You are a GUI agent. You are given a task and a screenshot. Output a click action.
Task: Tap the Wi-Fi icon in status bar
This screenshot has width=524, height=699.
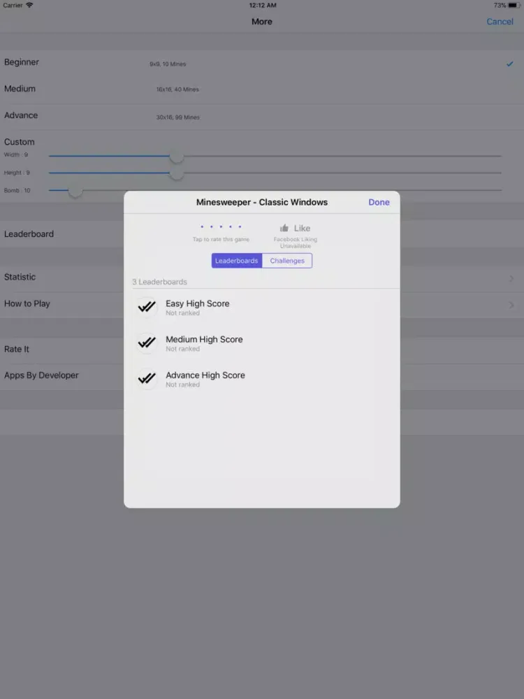tap(29, 6)
